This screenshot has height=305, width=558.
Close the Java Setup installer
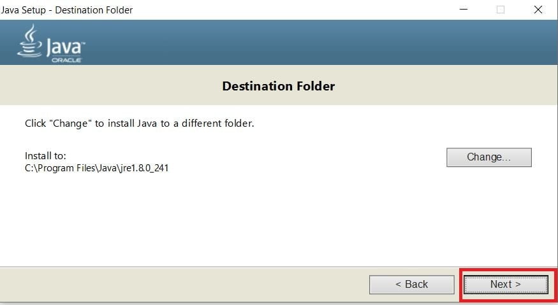(538, 10)
